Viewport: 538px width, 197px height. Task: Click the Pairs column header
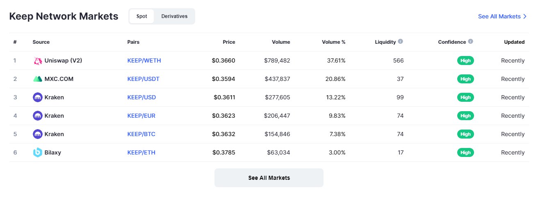click(x=133, y=42)
